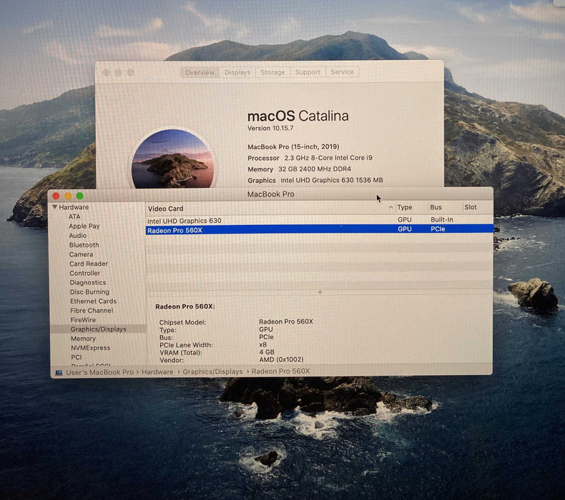This screenshot has width=565, height=500.
Task: Click the Vendor value AMD (0x1002)
Action: pyautogui.click(x=281, y=359)
